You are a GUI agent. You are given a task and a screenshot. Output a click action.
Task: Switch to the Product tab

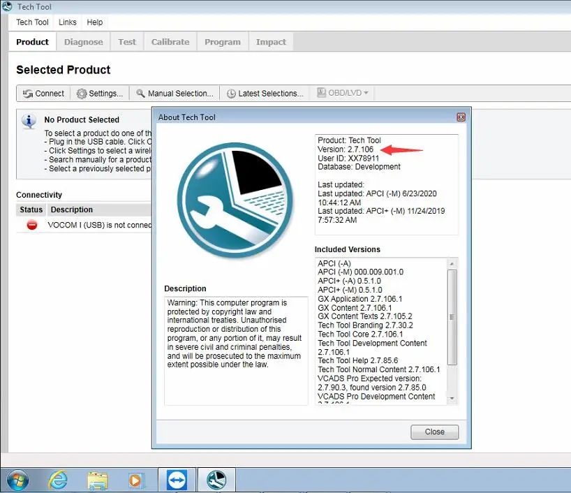(32, 42)
